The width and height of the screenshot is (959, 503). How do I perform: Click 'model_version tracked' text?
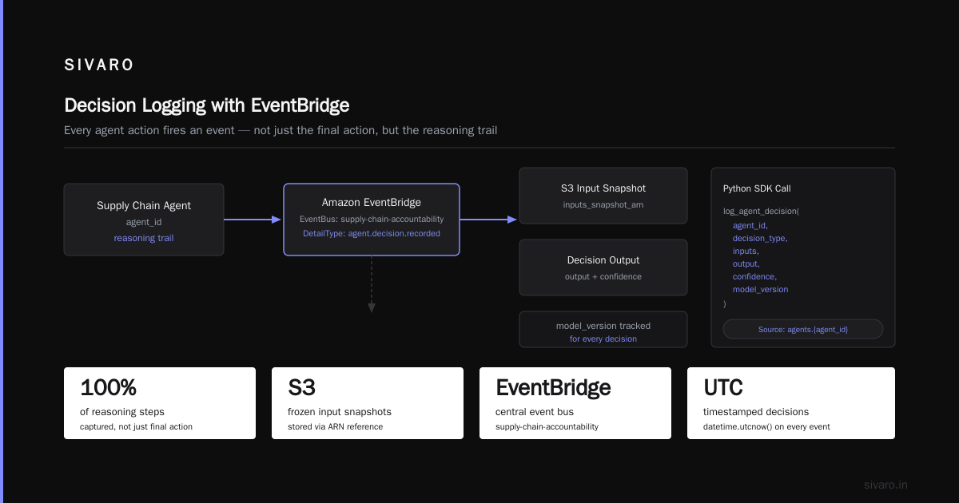(x=603, y=326)
